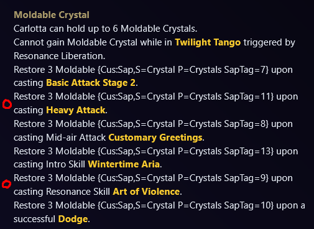Click the Wintertime Aria highlighted term
This screenshot has height=229, width=314.
(x=124, y=164)
